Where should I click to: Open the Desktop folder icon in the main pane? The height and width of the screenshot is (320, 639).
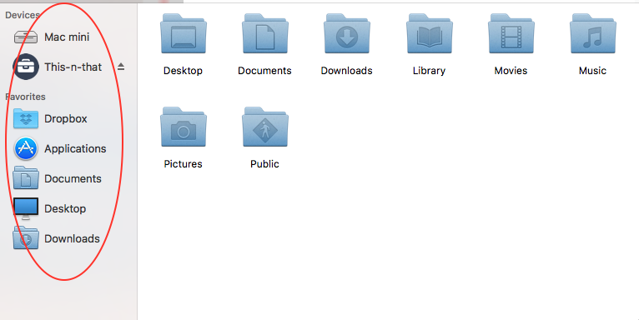point(184,34)
